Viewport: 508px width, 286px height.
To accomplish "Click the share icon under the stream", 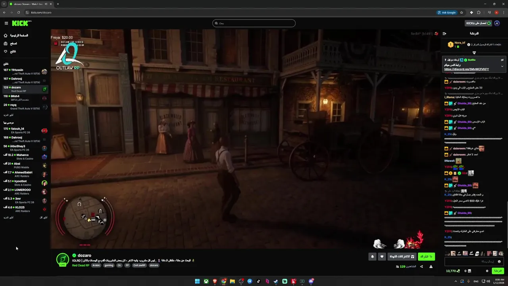I will [421, 267].
